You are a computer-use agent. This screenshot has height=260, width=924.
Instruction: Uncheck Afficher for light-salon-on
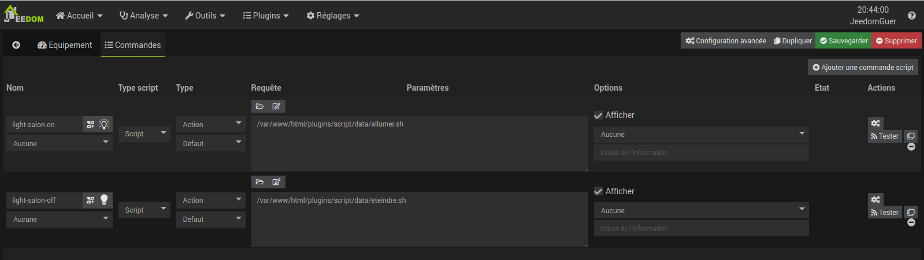[x=599, y=116]
